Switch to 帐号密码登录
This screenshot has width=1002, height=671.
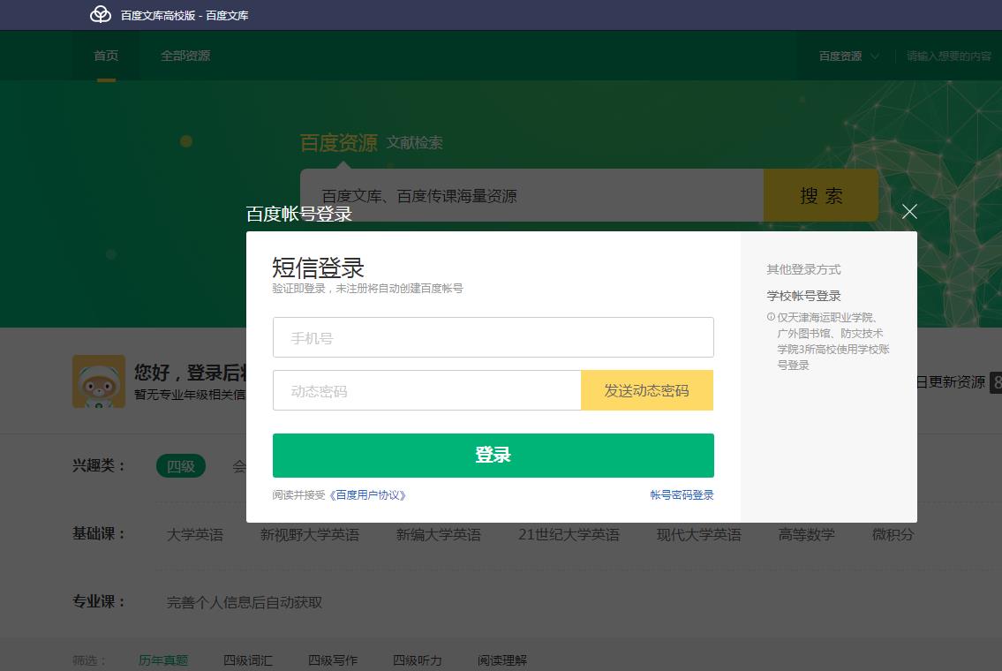point(682,495)
